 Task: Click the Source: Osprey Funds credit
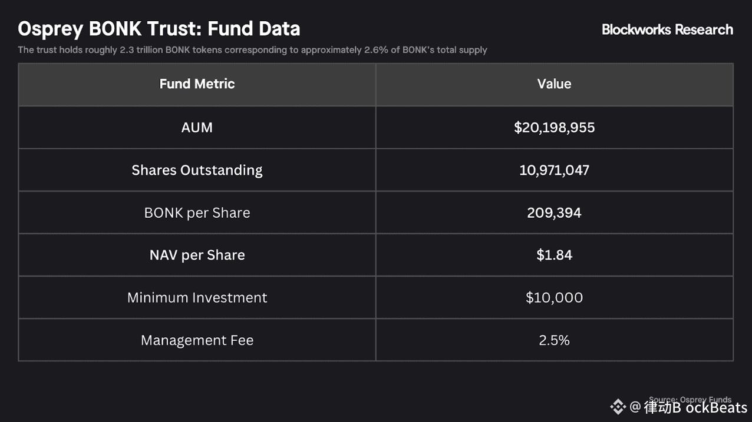690,399
